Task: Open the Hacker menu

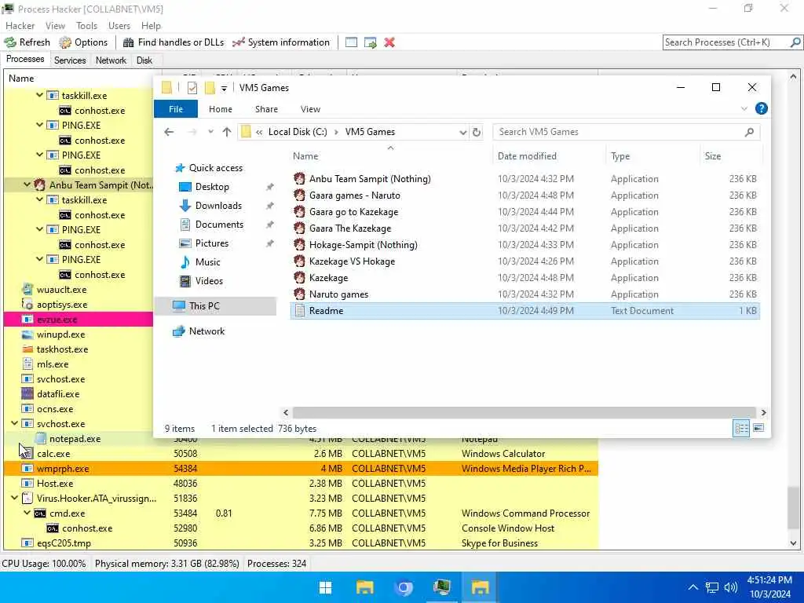Action: tap(20, 26)
